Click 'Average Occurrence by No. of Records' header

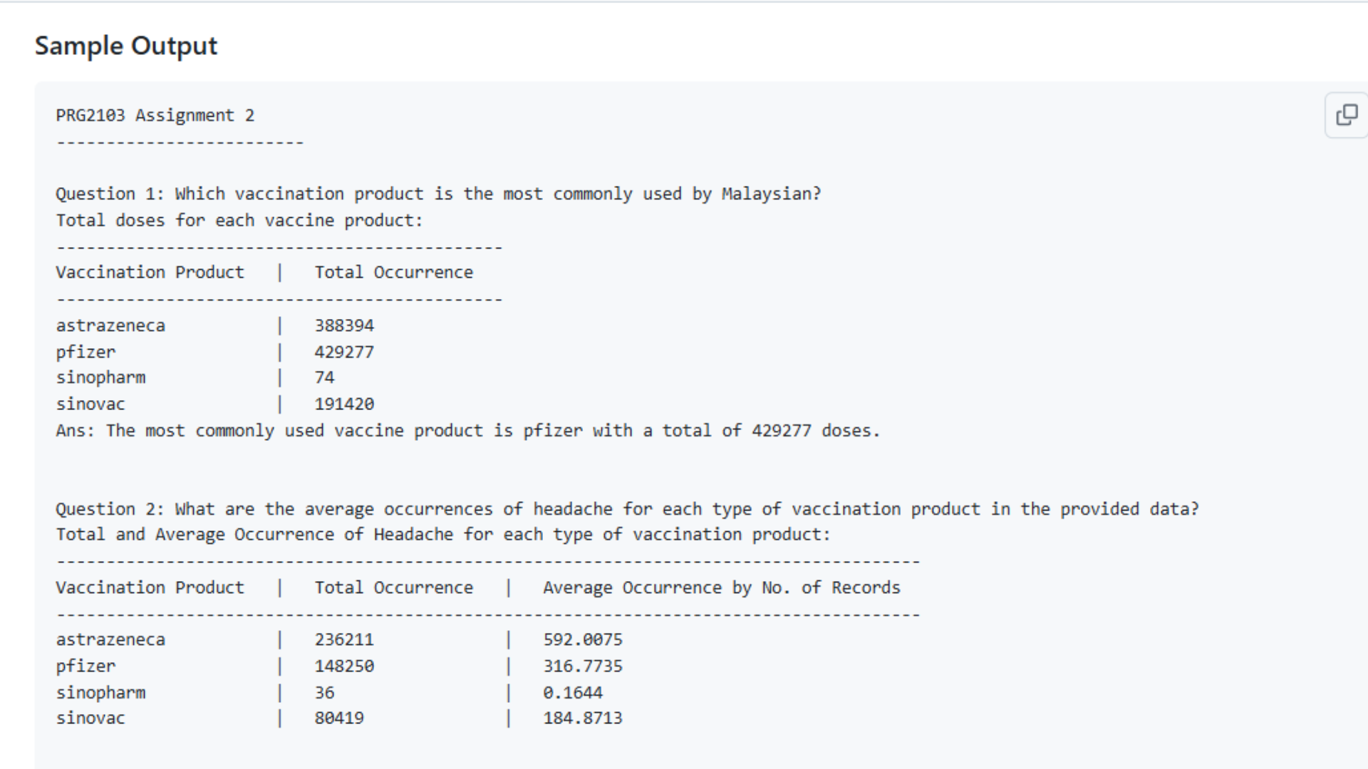click(721, 587)
